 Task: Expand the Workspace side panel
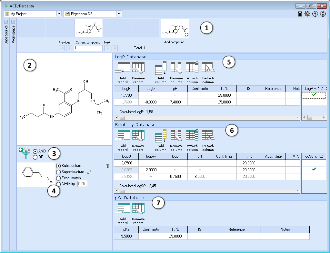pyautogui.click(x=13, y=22)
